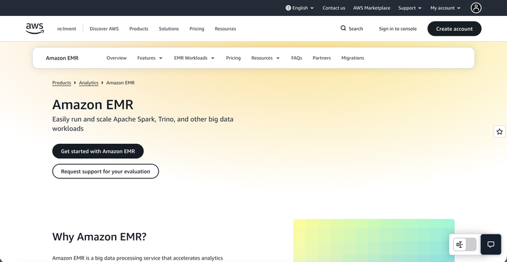Open the Discover AWS menu
507x262 pixels.
pos(104,28)
